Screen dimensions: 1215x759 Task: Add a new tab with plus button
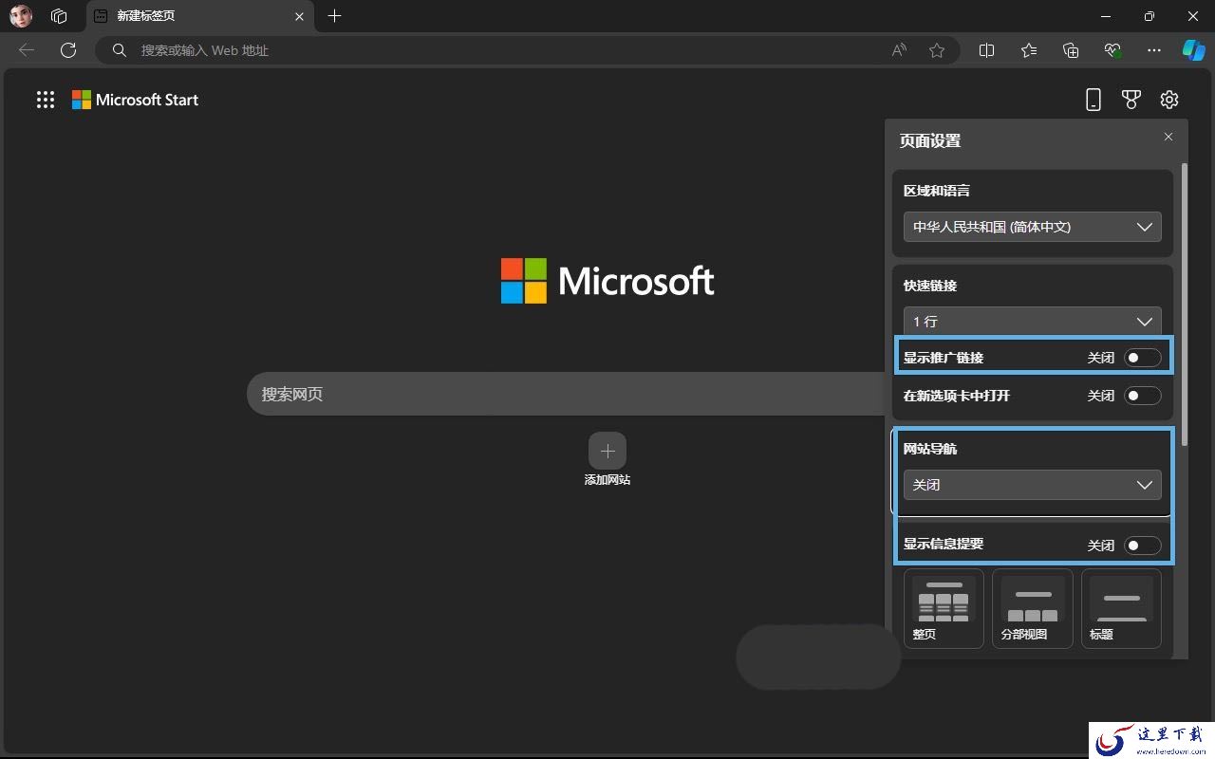click(334, 16)
